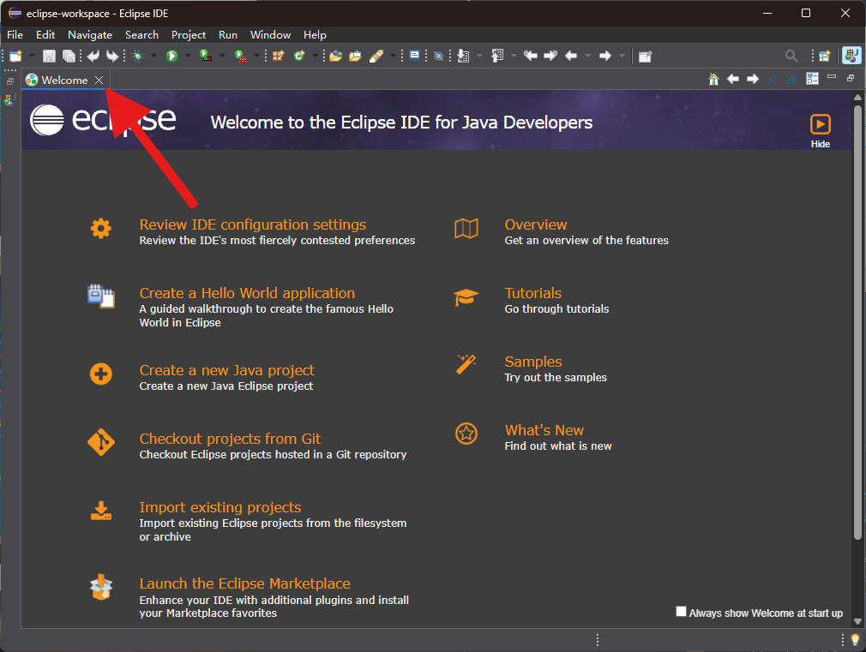Expand the Search flashlight dropdown arrow
Image resolution: width=866 pixels, height=652 pixels.
tap(393, 56)
